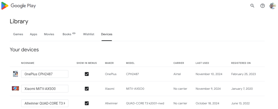Open the Help center icon
The image size is (278, 109).
click(x=263, y=6)
